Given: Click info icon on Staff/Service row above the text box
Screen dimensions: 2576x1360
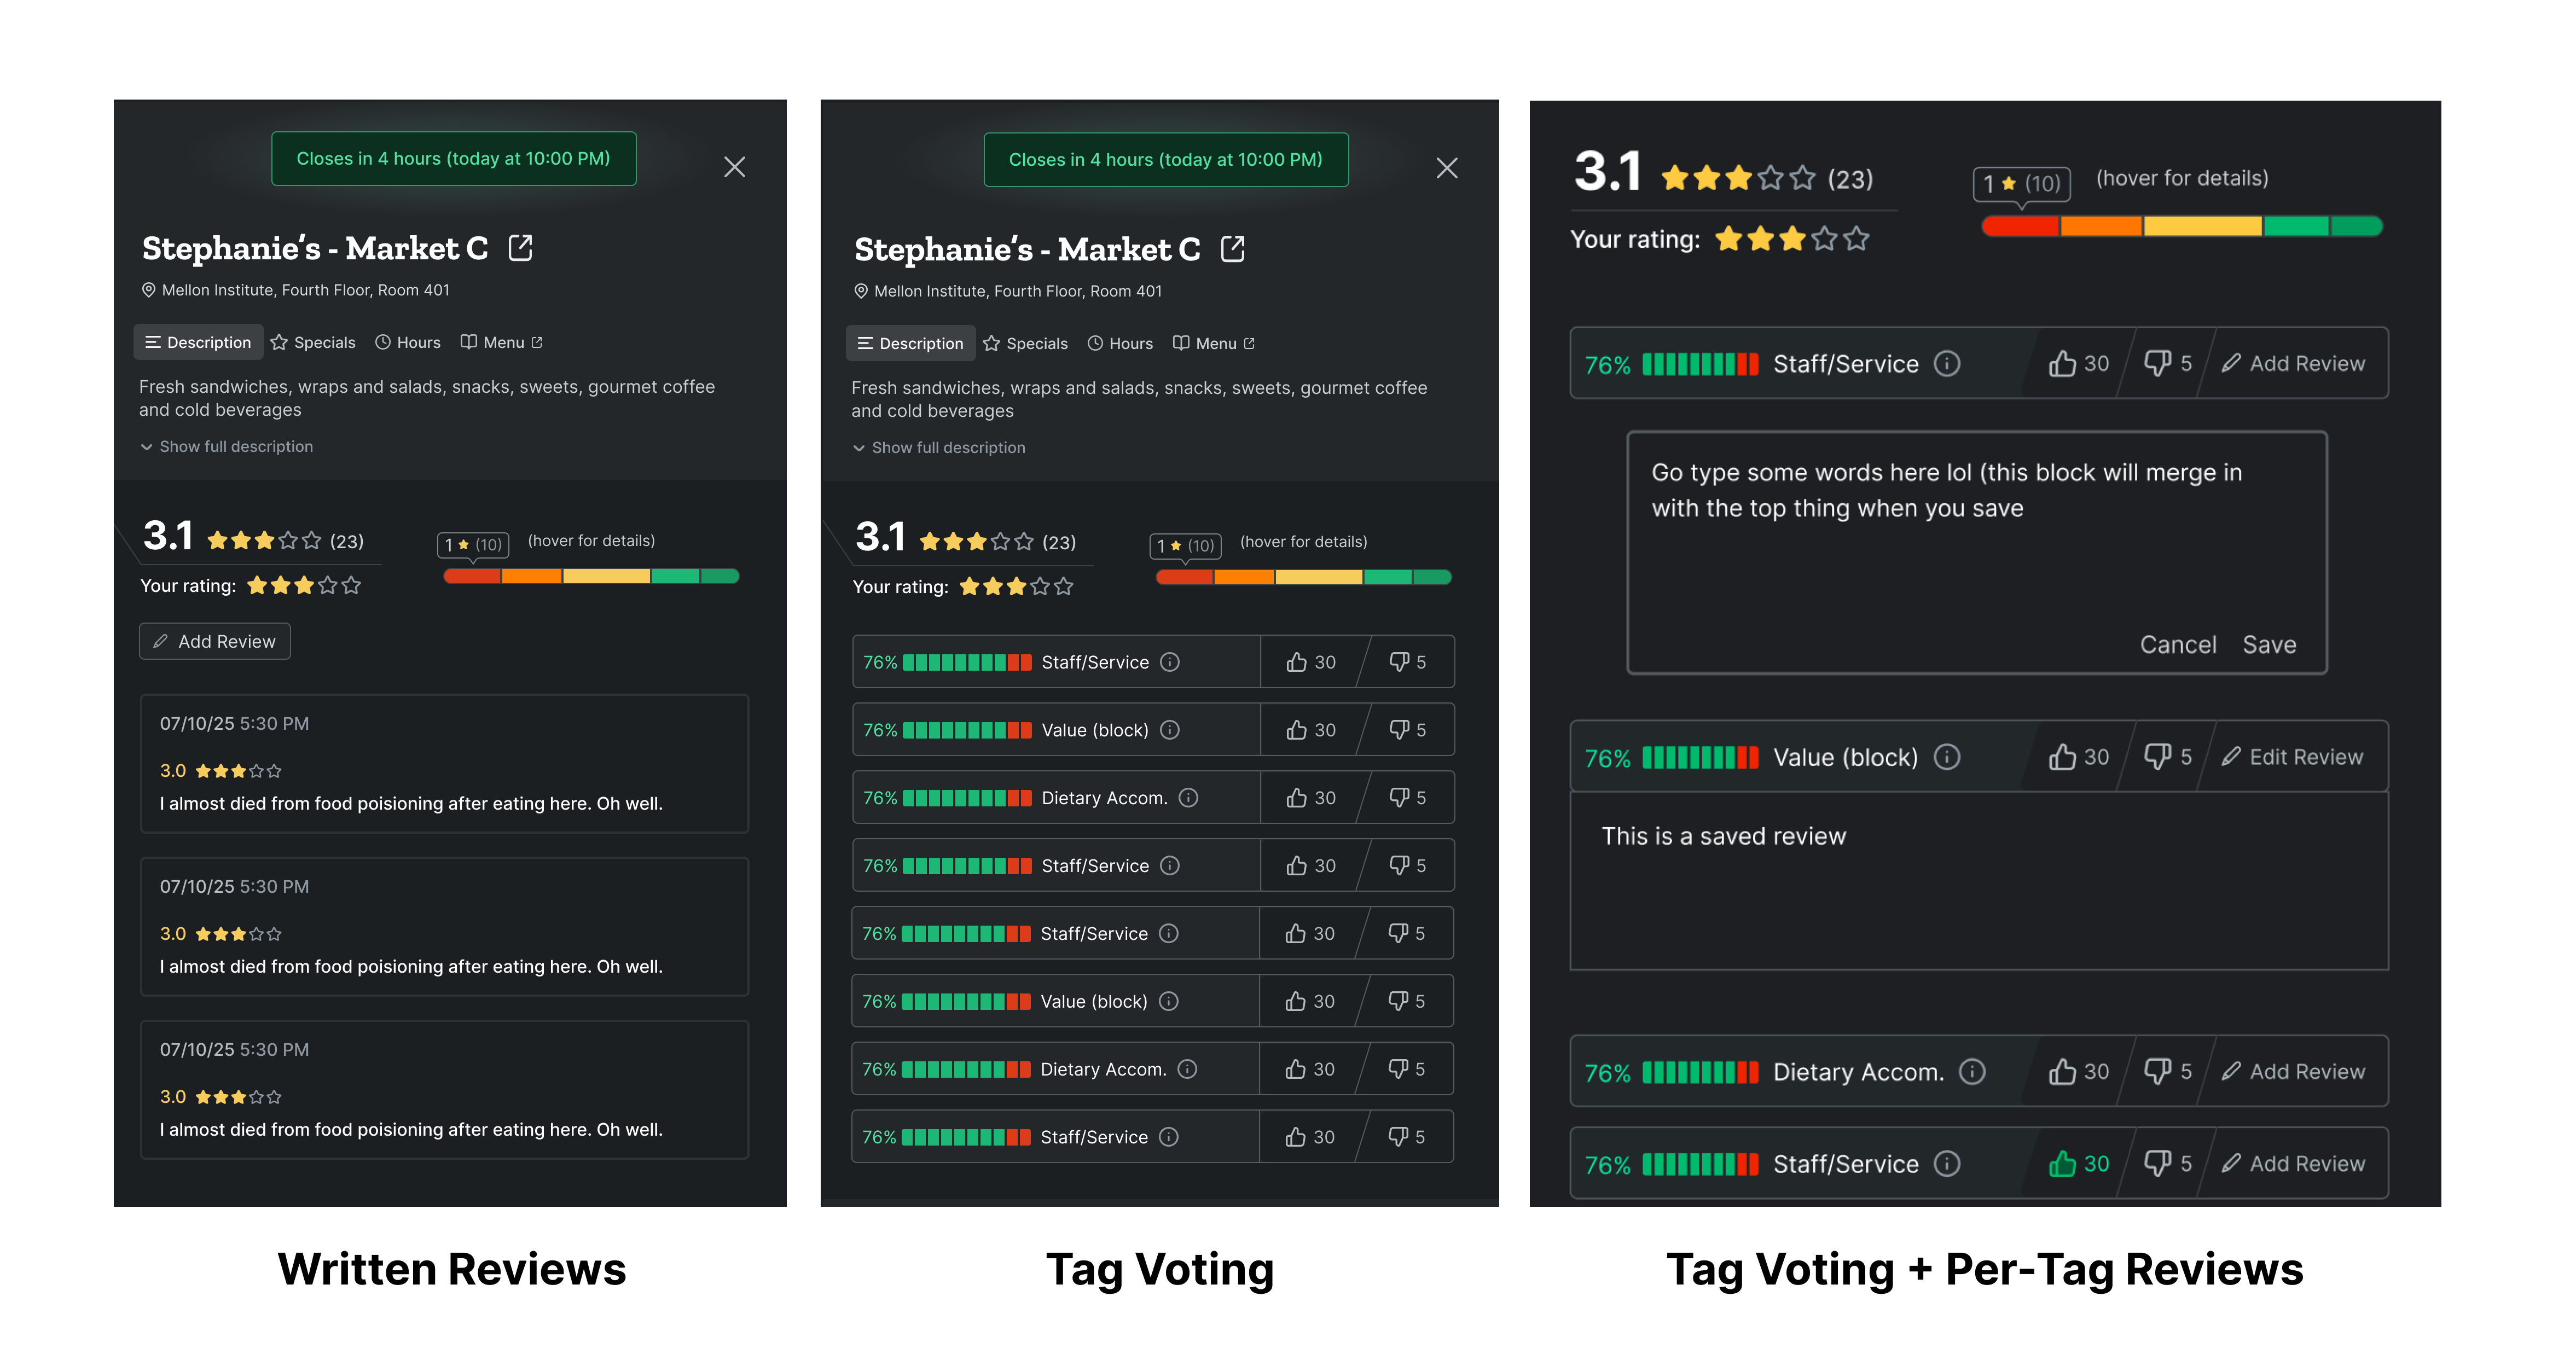Looking at the screenshot, I should [1947, 363].
